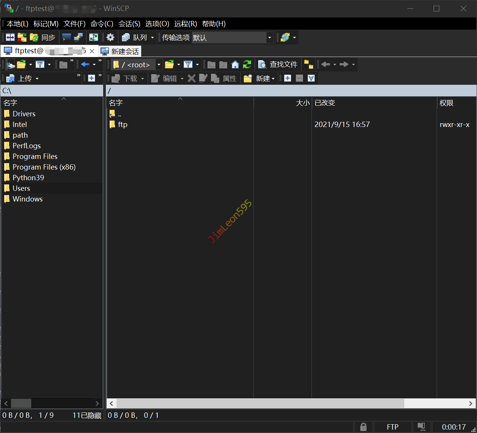The height and width of the screenshot is (433, 477).
Task: Open terminal console icon in toolbar
Action: coord(67,37)
